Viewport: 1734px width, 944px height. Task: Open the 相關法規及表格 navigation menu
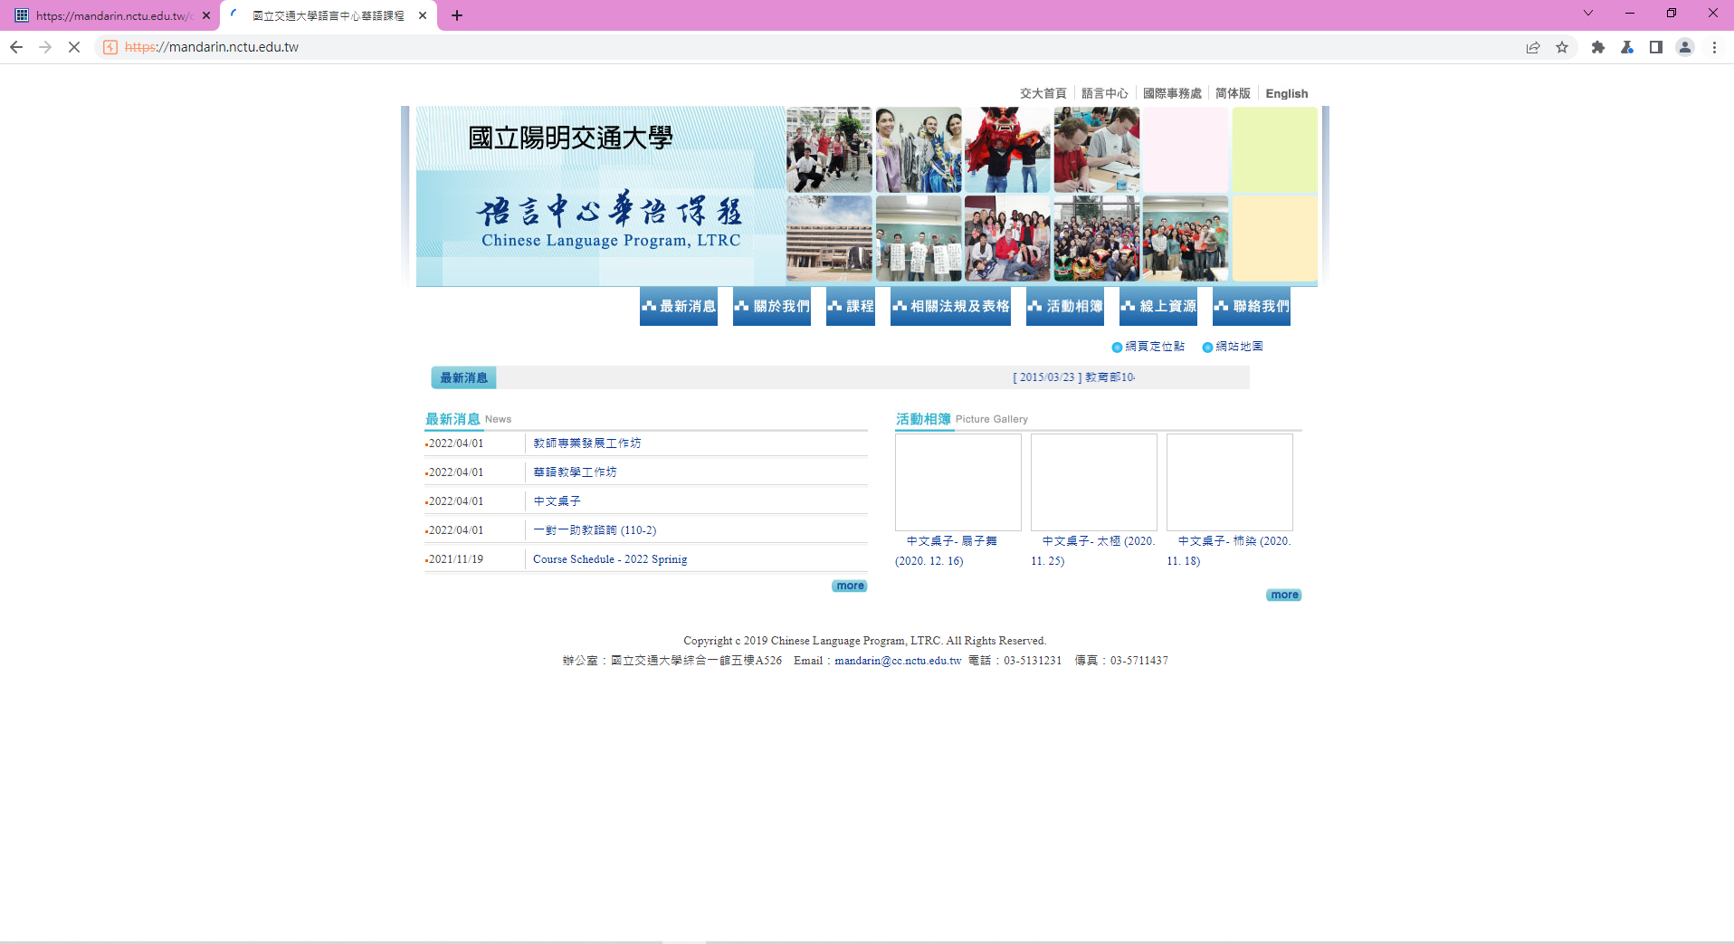click(950, 306)
